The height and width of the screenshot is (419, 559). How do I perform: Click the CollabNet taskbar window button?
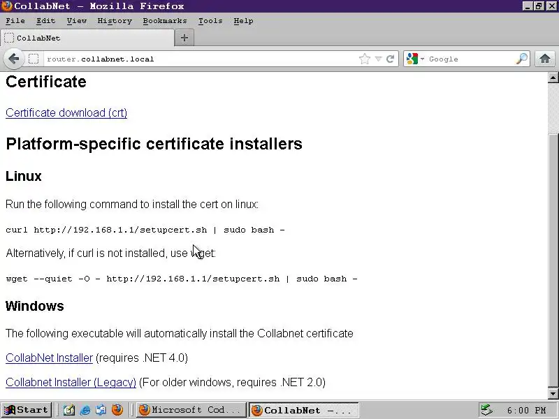coord(303,410)
